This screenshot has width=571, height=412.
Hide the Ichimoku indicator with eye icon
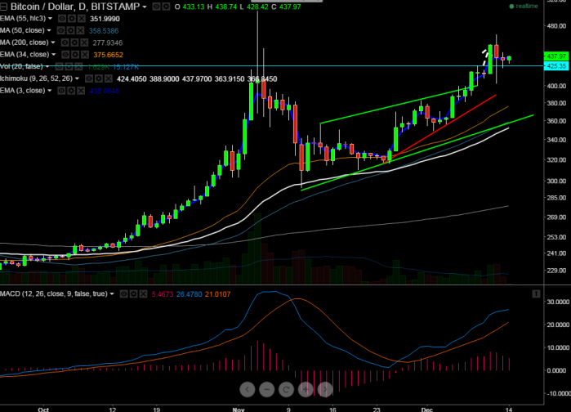tap(89, 78)
